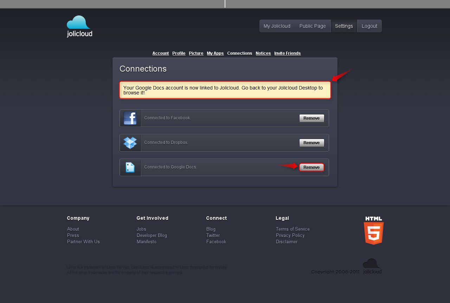Open the My Jolicloud tab
Image resolution: width=450 pixels, height=303 pixels.
pos(277,26)
